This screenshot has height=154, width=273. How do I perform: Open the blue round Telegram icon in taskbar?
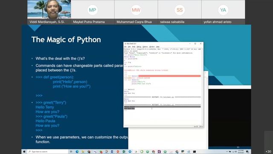[130, 151]
